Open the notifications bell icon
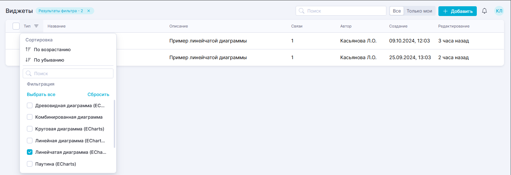Viewport: 511px width, 175px height. (484, 11)
